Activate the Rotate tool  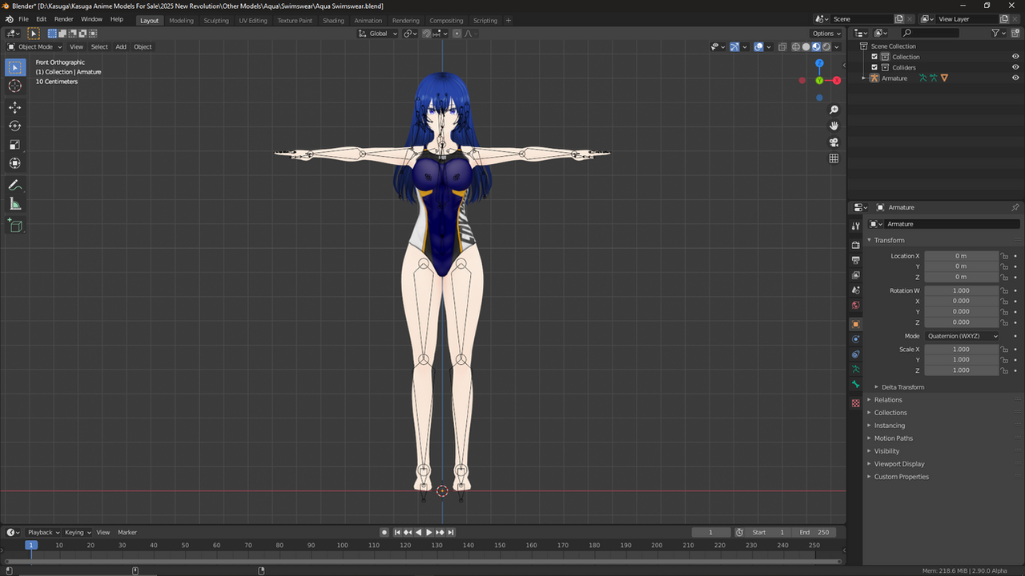(15, 126)
